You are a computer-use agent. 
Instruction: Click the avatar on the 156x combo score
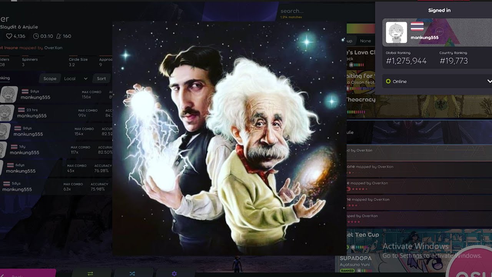click(8, 95)
